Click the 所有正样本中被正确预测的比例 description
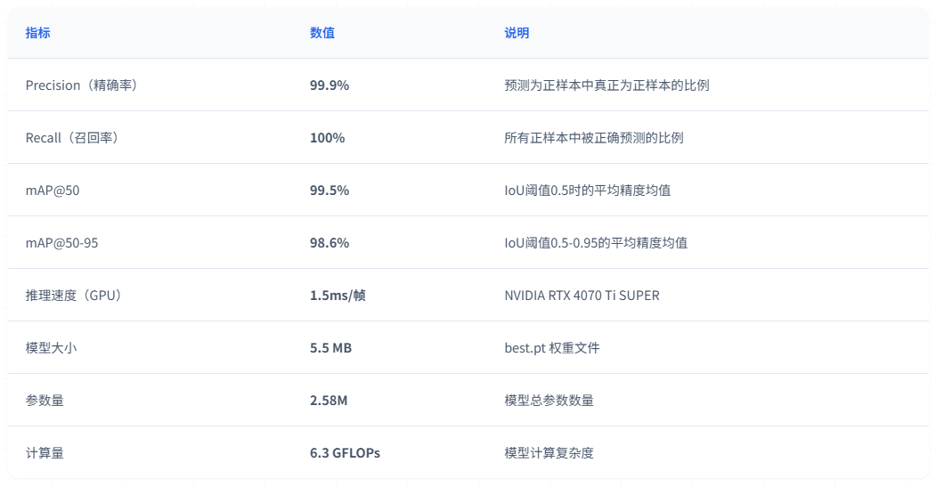This screenshot has width=936, height=487. point(594,138)
